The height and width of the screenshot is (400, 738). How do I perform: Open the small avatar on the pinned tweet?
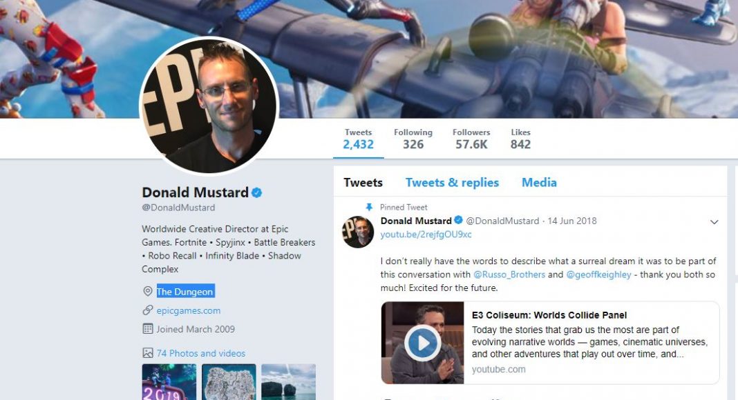point(358,232)
